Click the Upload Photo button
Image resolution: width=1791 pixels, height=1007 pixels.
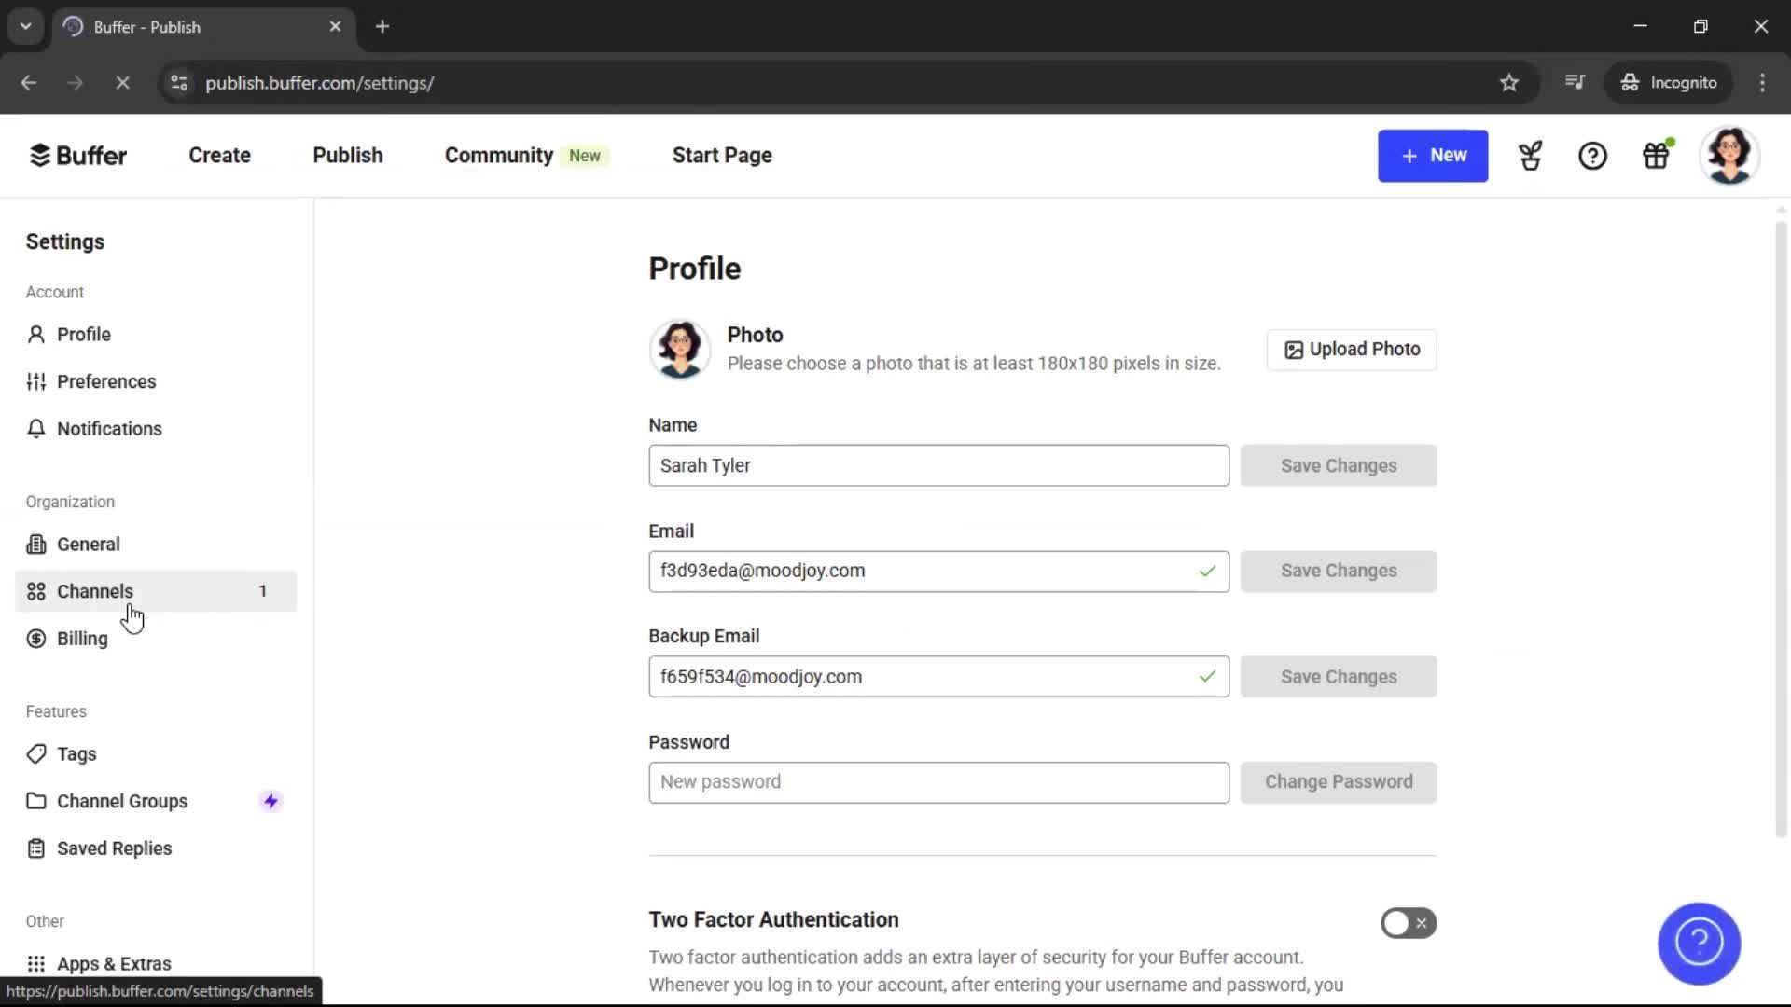(1352, 350)
